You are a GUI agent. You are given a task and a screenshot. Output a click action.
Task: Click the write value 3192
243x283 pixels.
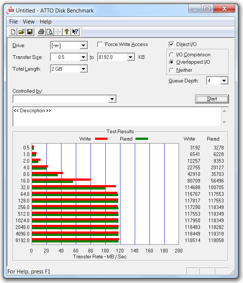point(195,148)
